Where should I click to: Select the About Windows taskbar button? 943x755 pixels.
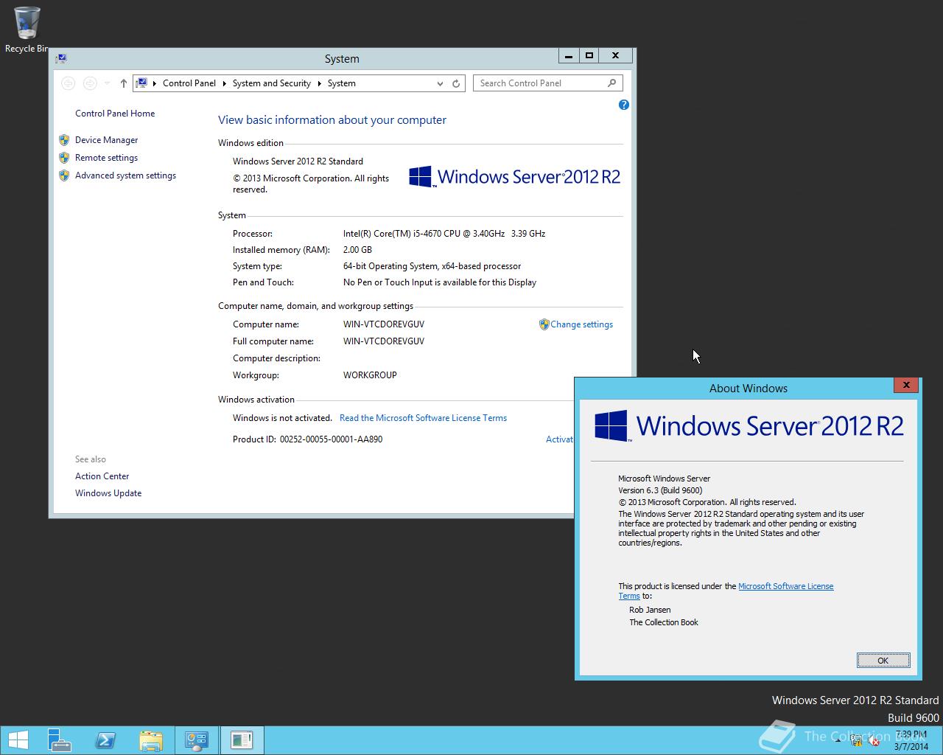point(242,740)
